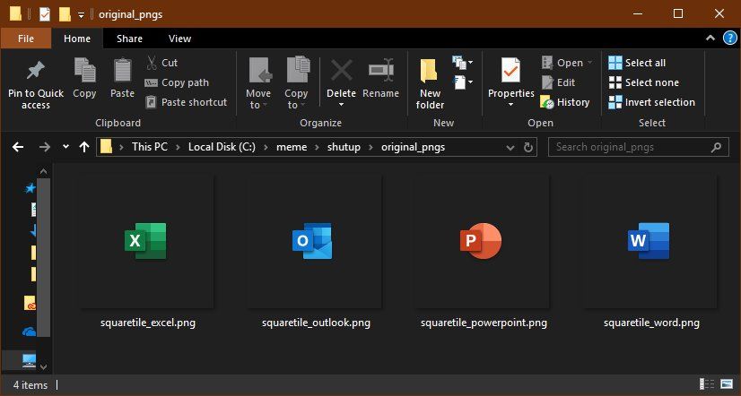Click Edit in the Open group
The image size is (741, 396).
point(558,82)
